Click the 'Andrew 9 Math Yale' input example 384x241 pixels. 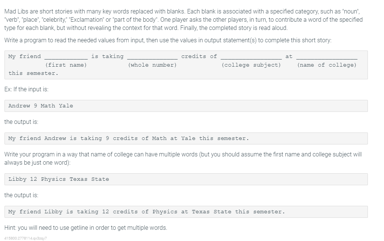(186, 106)
